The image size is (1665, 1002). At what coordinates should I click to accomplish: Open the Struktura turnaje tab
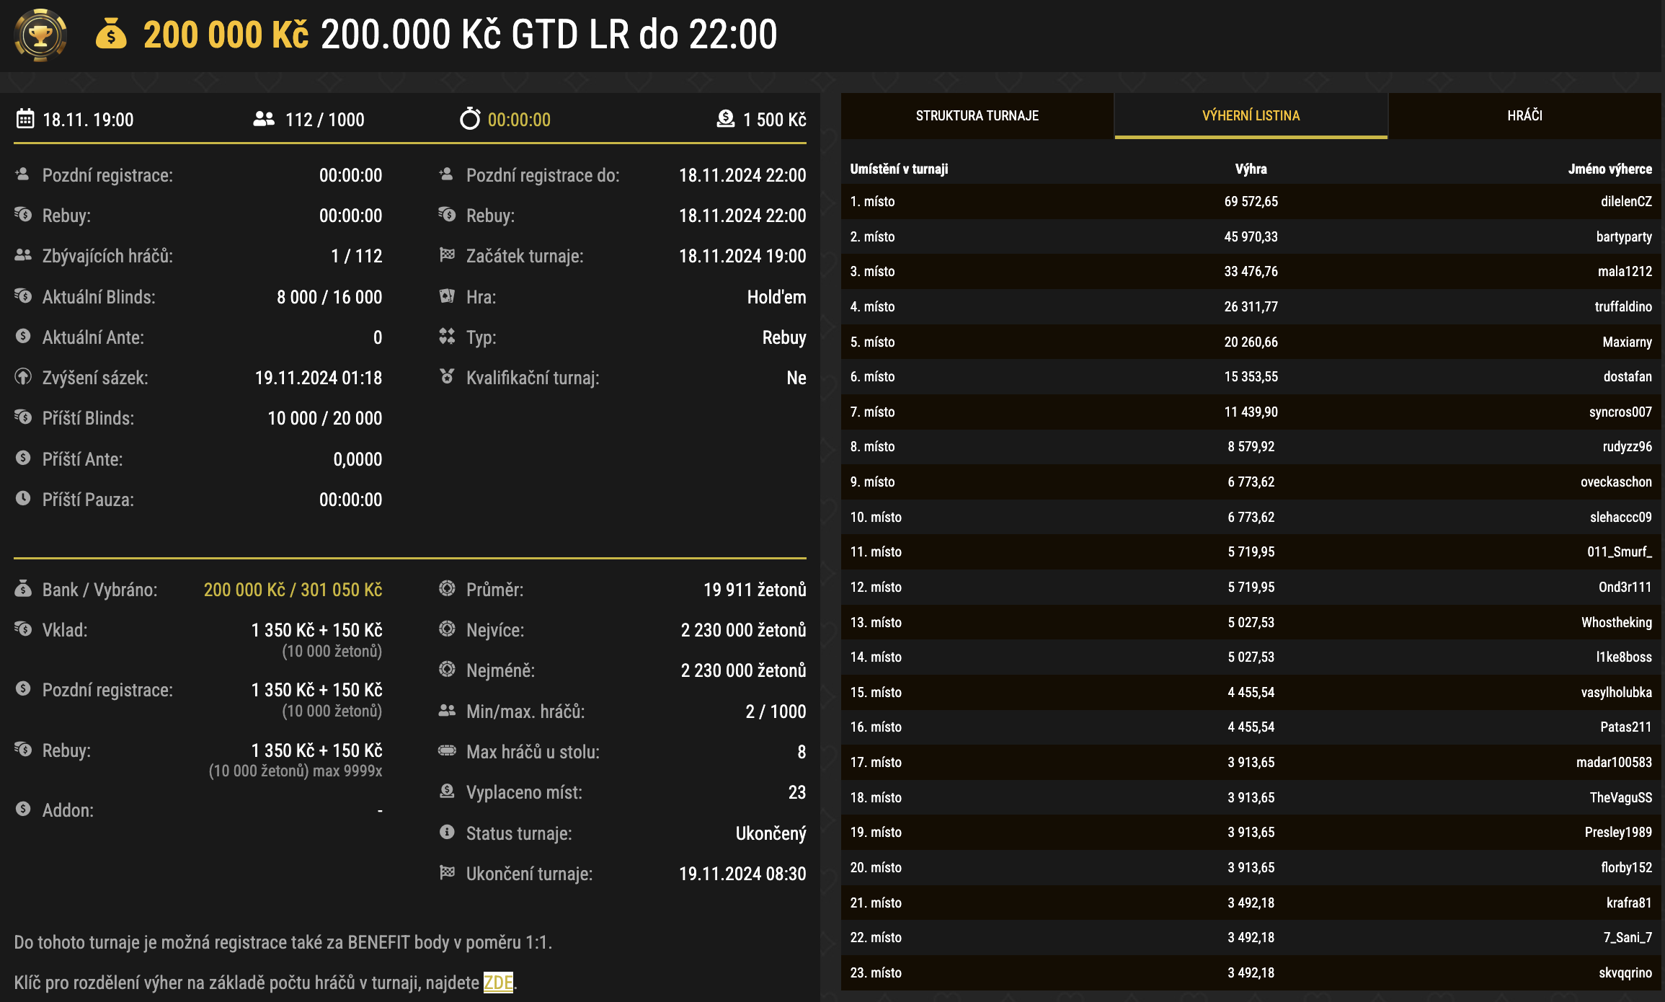point(977,115)
